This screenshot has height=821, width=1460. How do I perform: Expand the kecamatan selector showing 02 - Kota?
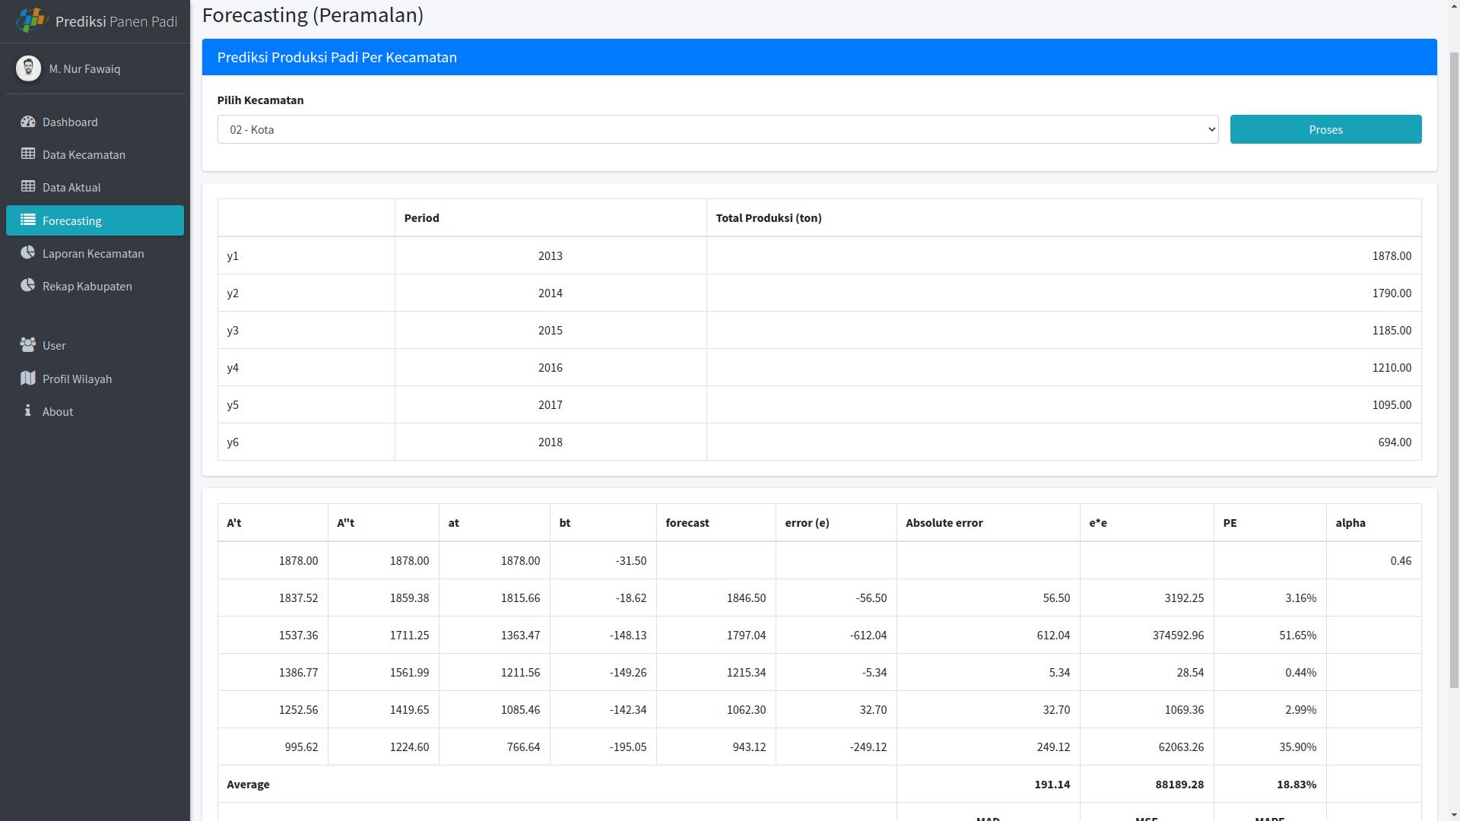tap(717, 129)
